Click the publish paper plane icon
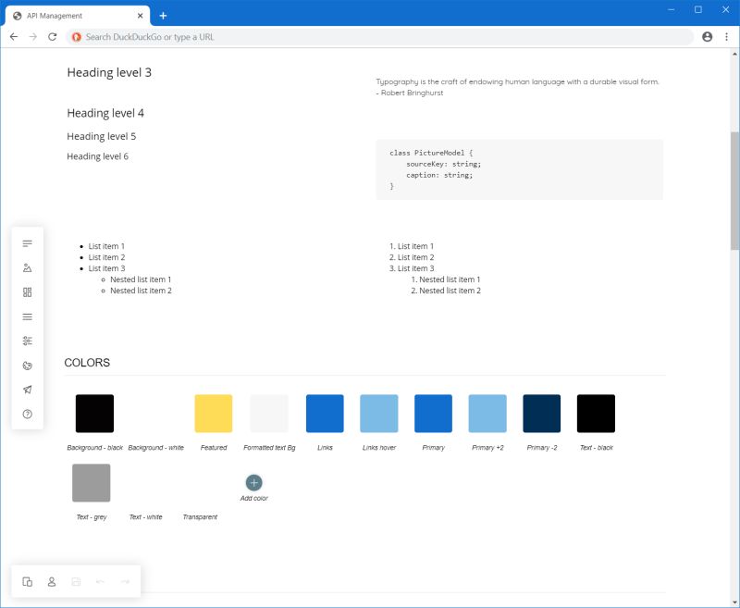Viewport: 740px width, 608px height. (27, 389)
